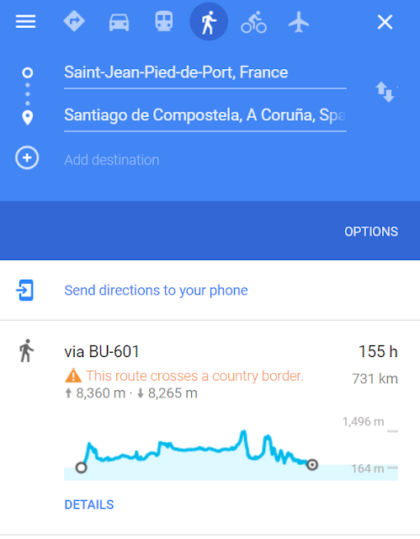
Task: Open the hamburger main menu
Action: [x=26, y=22]
